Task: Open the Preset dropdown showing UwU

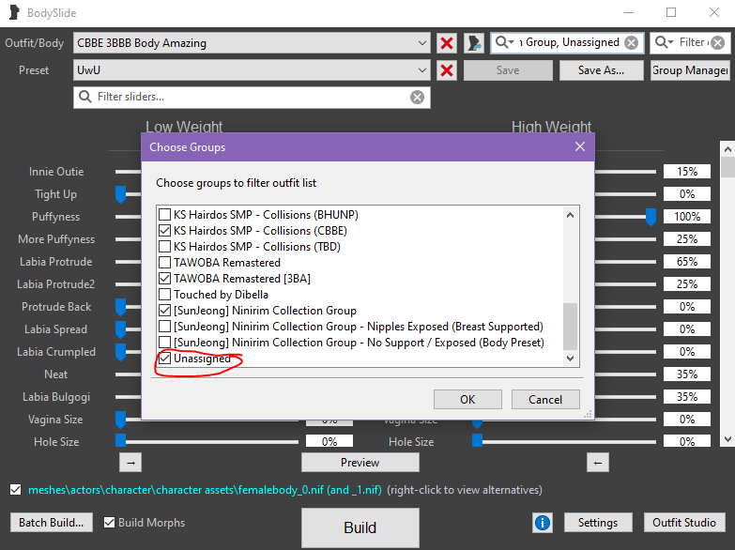Action: click(x=252, y=70)
